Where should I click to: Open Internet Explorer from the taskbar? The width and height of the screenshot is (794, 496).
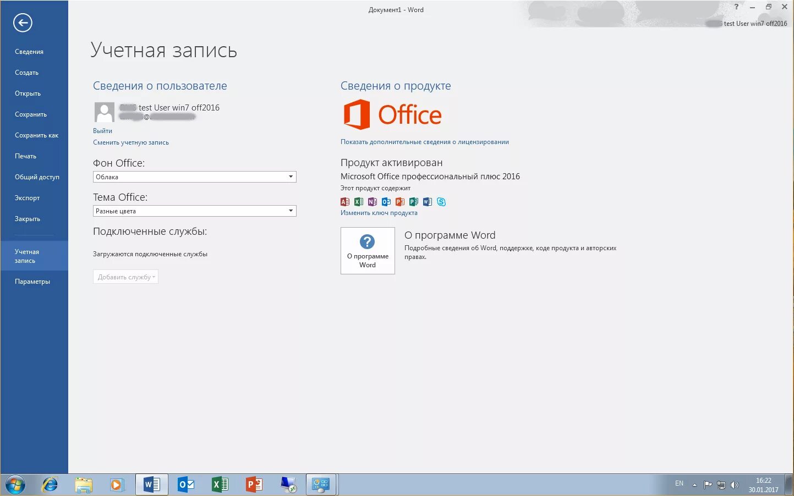(50, 484)
